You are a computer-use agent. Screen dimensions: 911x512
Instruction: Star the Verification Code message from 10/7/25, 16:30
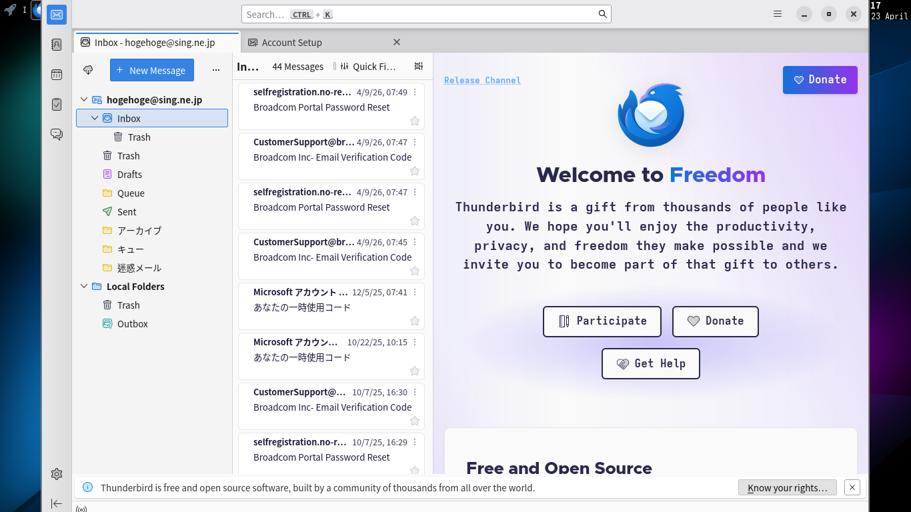click(x=415, y=421)
